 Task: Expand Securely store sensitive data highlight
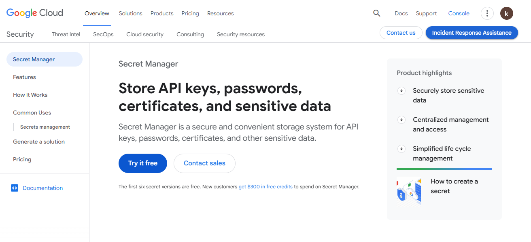click(x=401, y=91)
